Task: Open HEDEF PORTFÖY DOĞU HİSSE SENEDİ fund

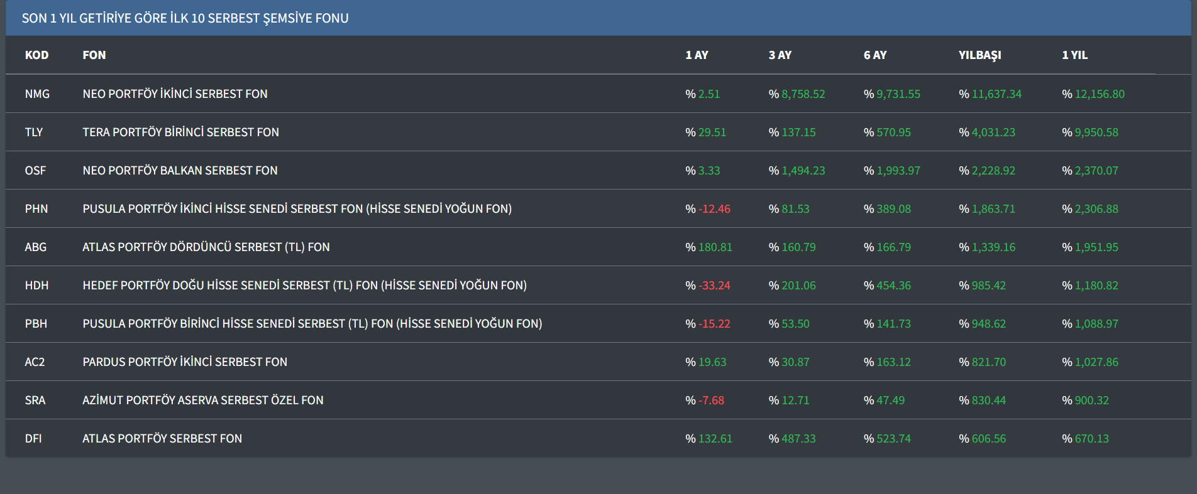Action: [304, 286]
